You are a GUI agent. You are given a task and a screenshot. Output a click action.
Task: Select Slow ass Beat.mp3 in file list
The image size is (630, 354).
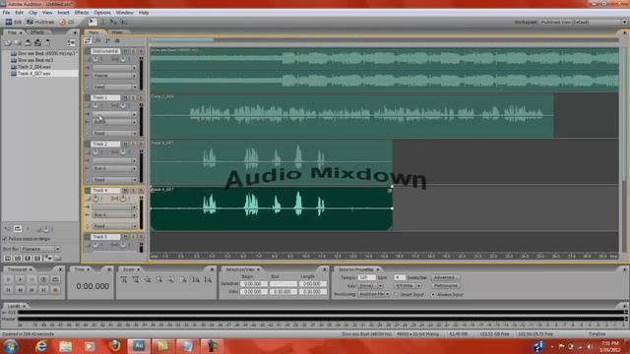(35, 60)
